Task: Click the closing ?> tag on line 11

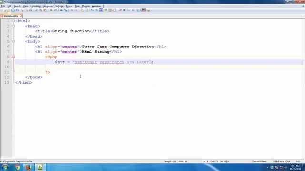Action: 48,72
